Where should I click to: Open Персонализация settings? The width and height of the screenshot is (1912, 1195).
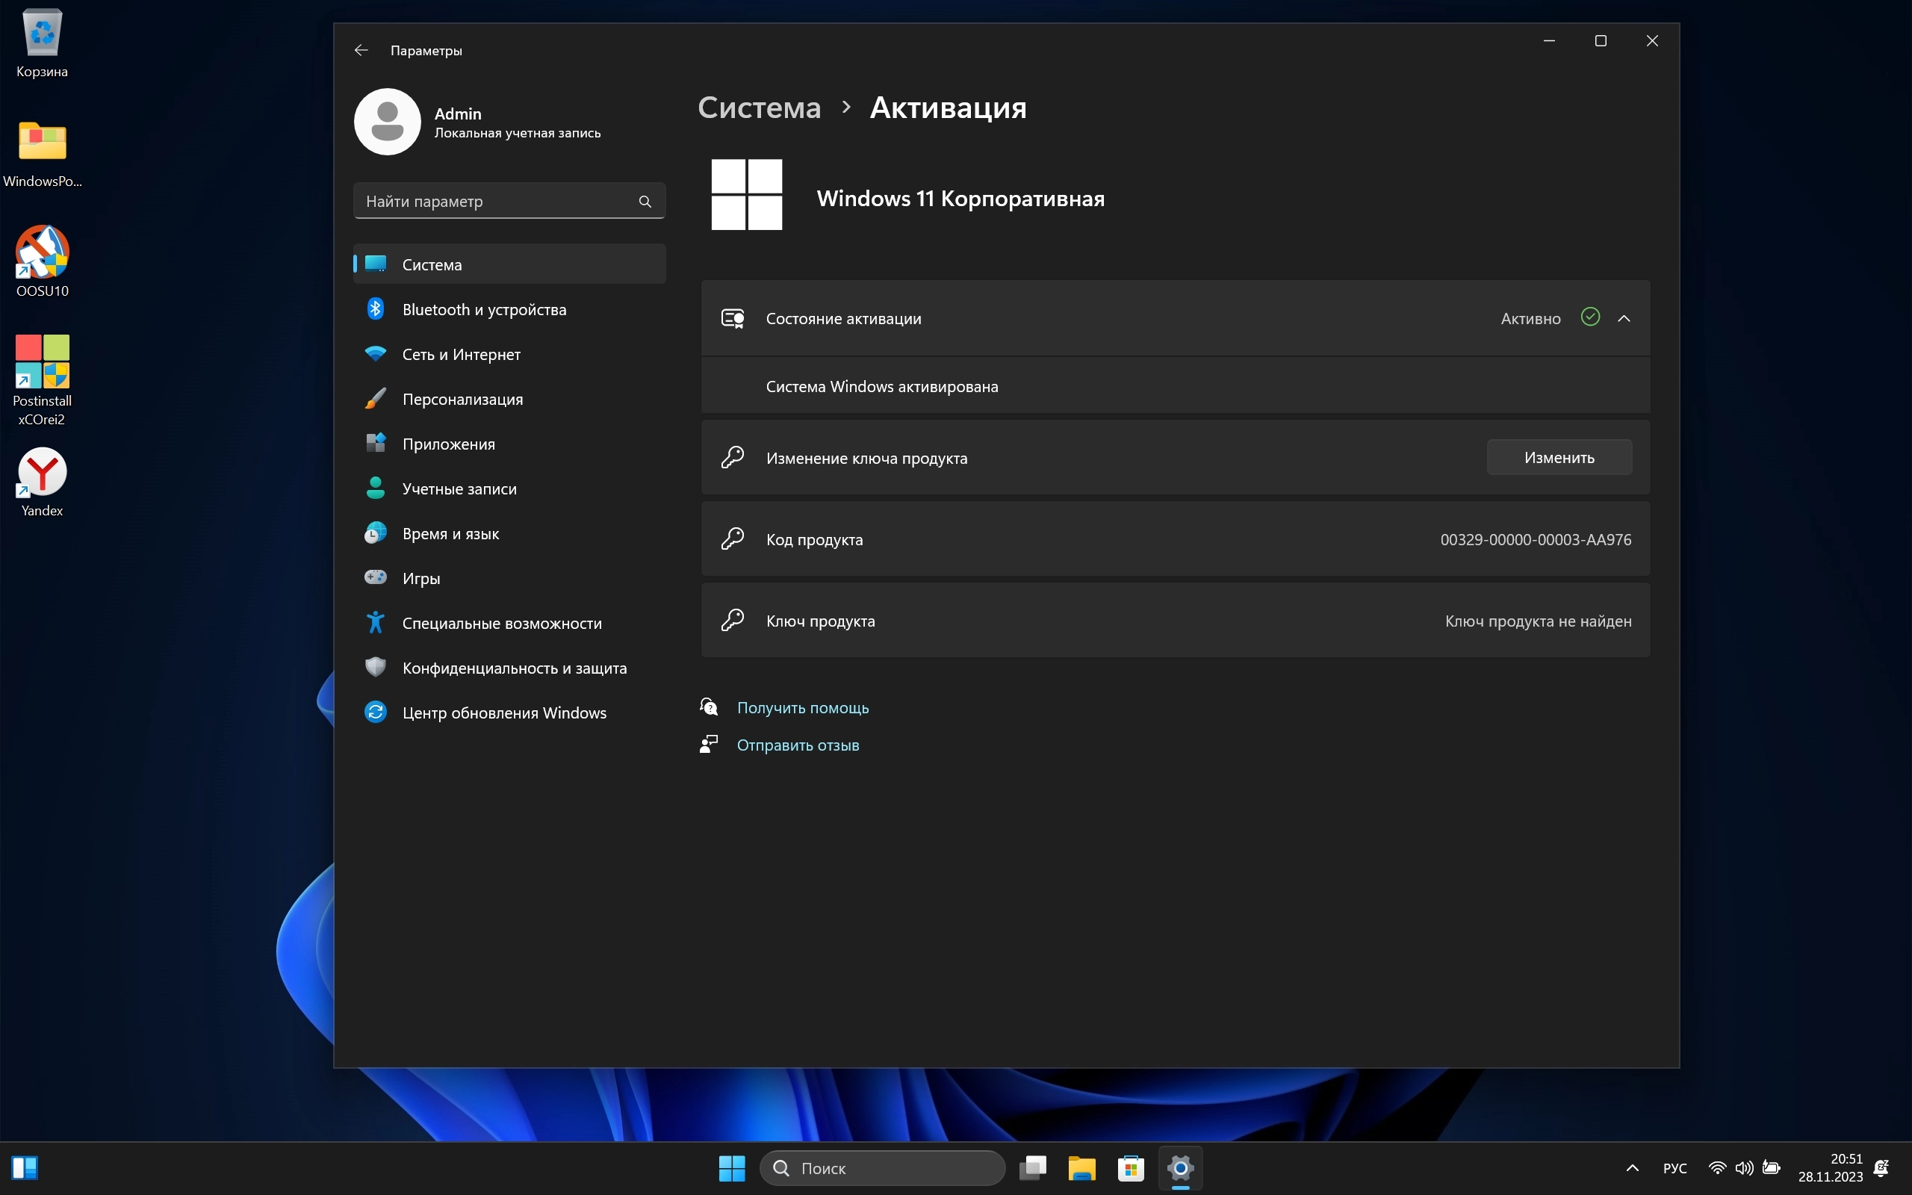tap(462, 399)
